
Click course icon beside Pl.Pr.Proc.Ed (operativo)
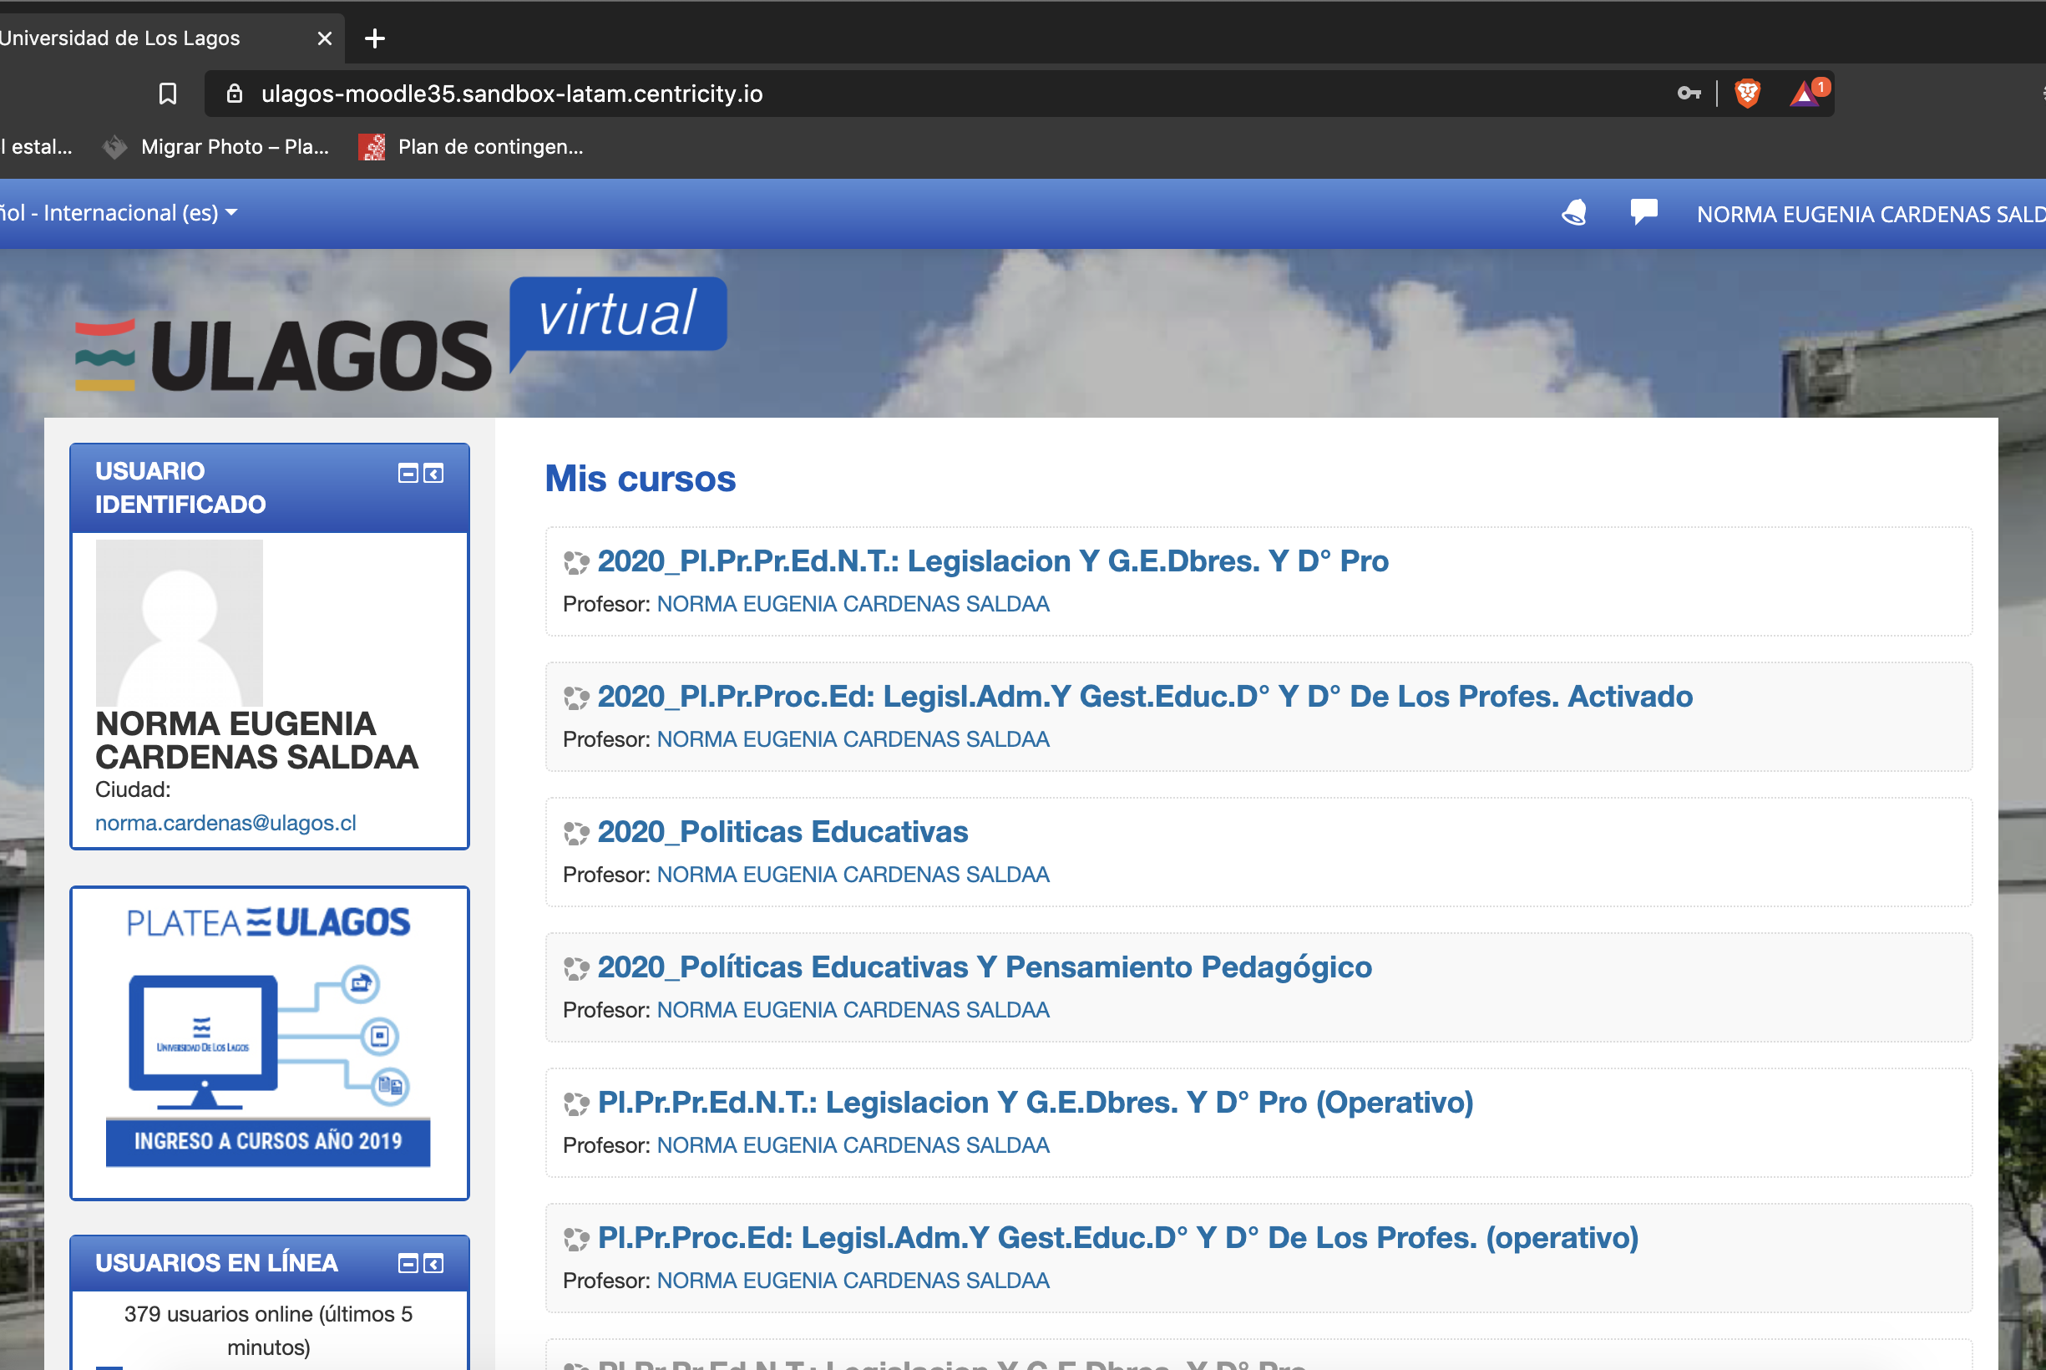click(576, 1240)
